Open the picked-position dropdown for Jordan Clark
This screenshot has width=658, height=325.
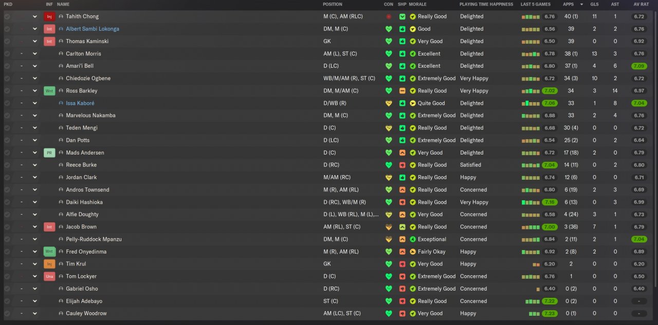(35, 177)
